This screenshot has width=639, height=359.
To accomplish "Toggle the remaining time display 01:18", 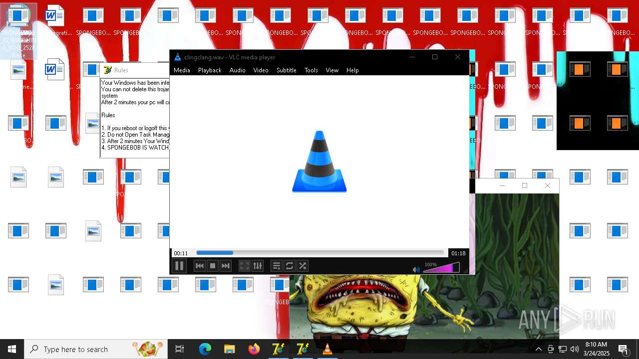I will point(458,253).
